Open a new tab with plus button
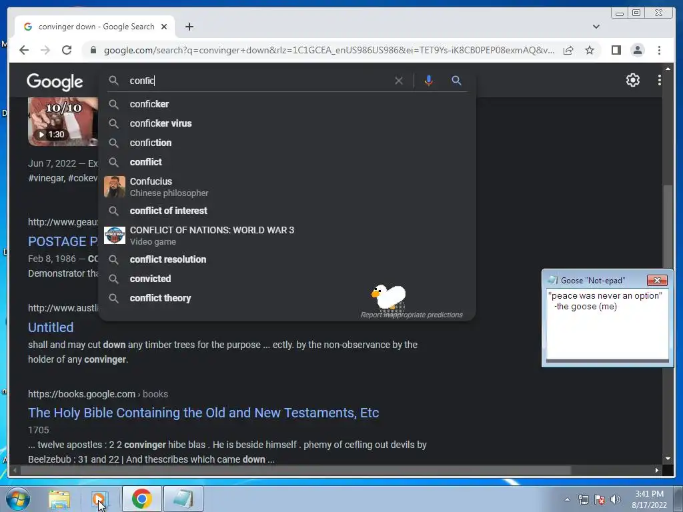 (189, 27)
